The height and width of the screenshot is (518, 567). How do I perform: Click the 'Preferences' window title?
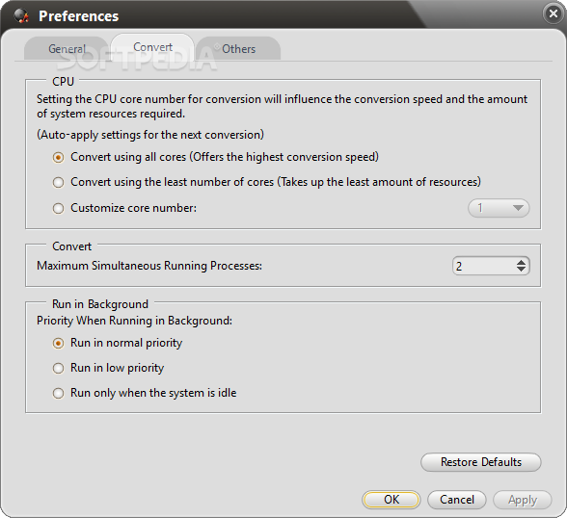78,16
